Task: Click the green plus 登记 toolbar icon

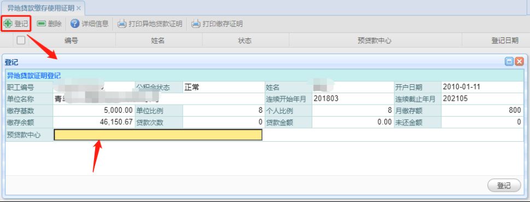Action: (x=8, y=24)
